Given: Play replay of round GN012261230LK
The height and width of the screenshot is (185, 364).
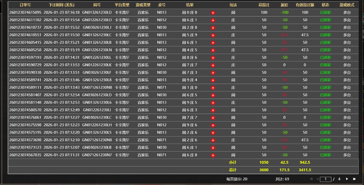Looking at the screenshot, I should tap(213, 65).
